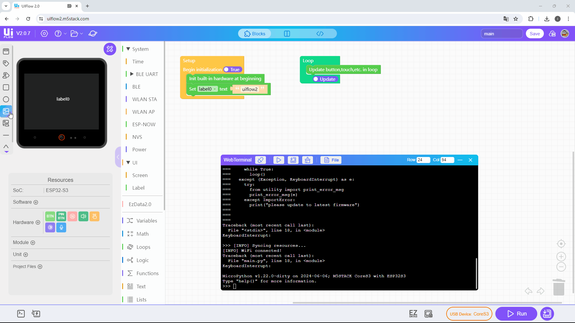The image size is (575, 323).
Task: Select the line widget tool
Action: [6, 135]
